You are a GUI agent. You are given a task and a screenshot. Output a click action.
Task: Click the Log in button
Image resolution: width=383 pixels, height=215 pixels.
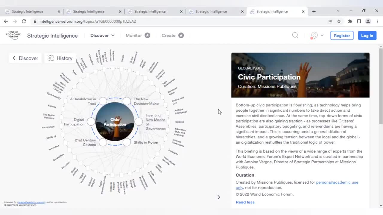pyautogui.click(x=367, y=36)
